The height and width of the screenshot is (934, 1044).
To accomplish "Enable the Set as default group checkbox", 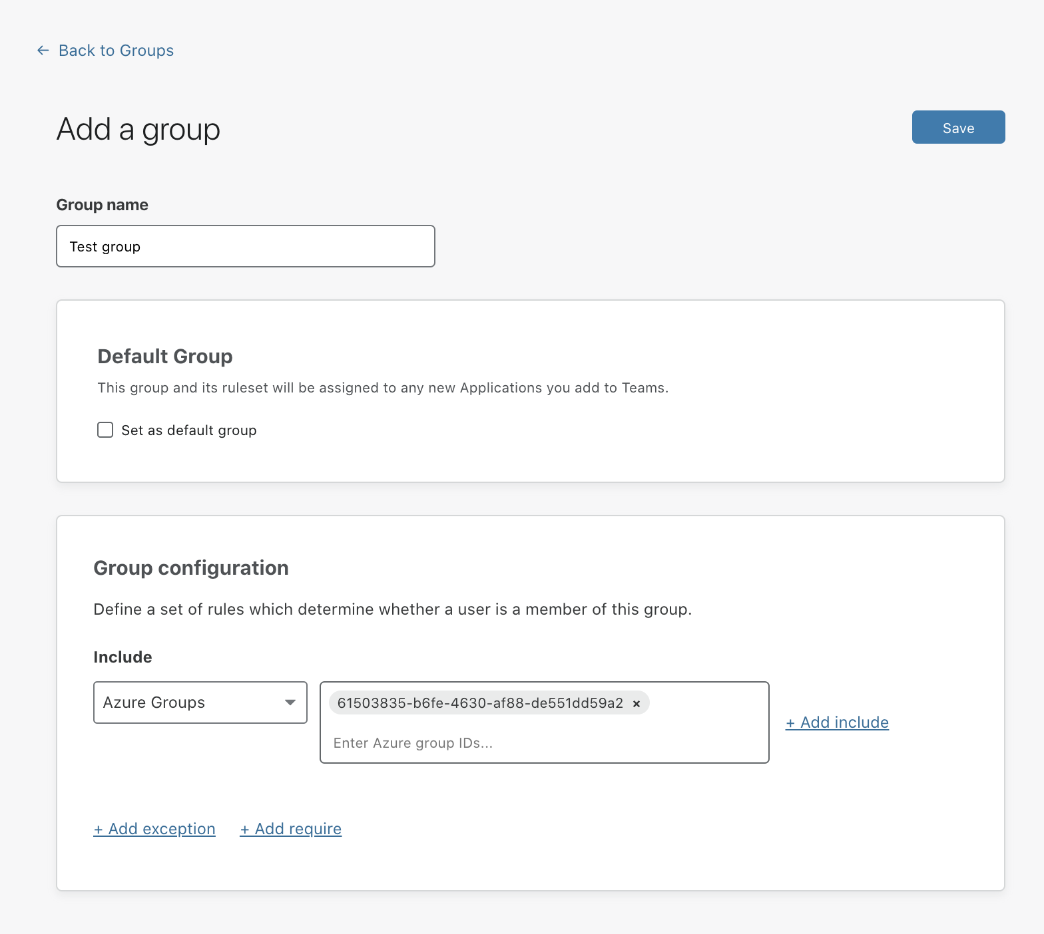I will pyautogui.click(x=105, y=430).
